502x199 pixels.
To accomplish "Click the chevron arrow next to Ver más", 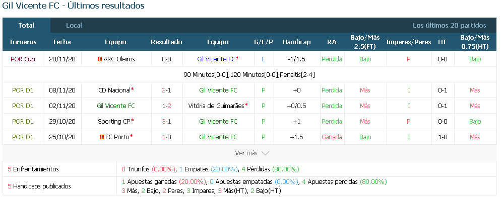I will 265,153.
